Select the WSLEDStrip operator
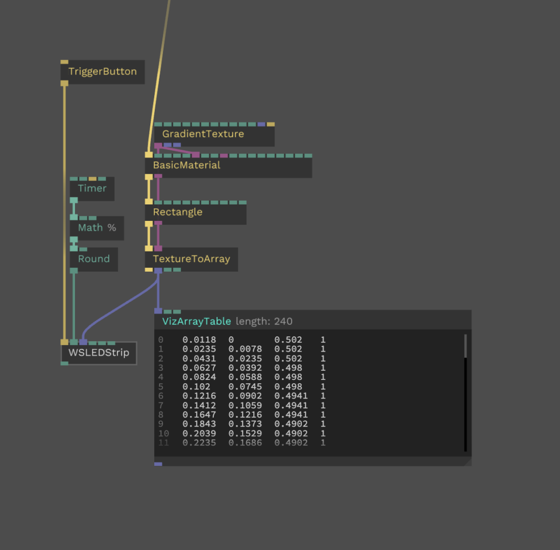This screenshot has height=550, width=560. 99,353
